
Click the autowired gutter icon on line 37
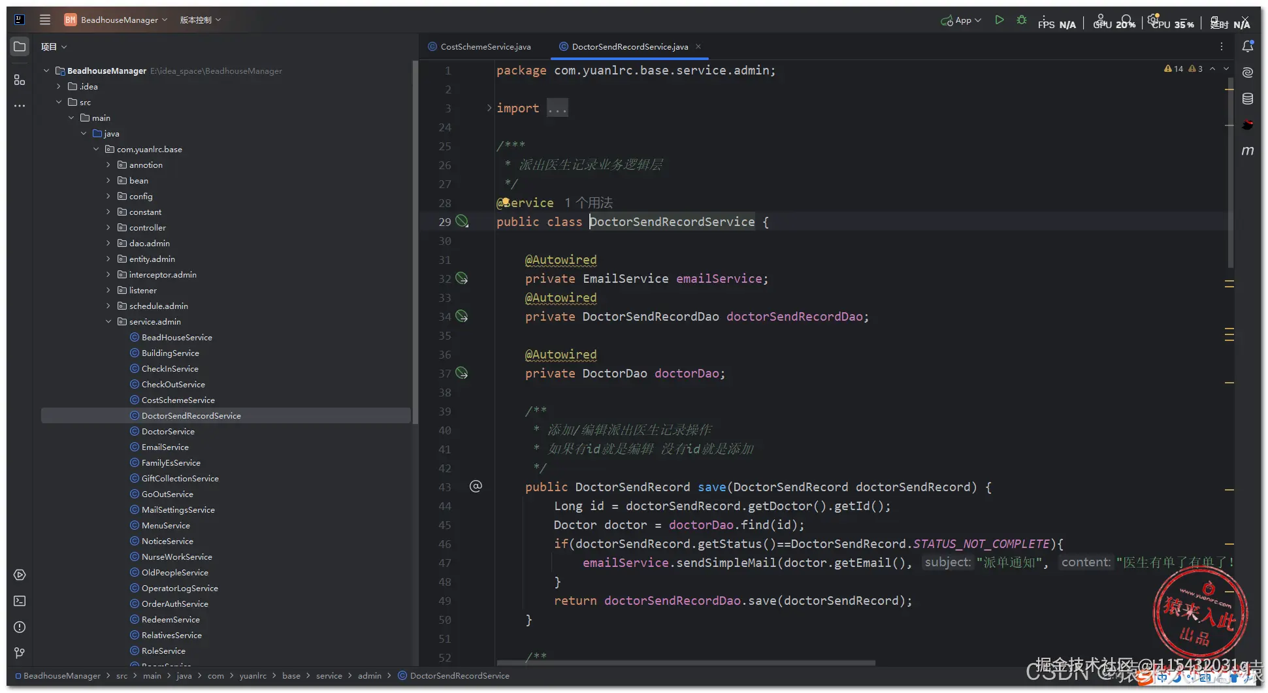pyautogui.click(x=462, y=373)
